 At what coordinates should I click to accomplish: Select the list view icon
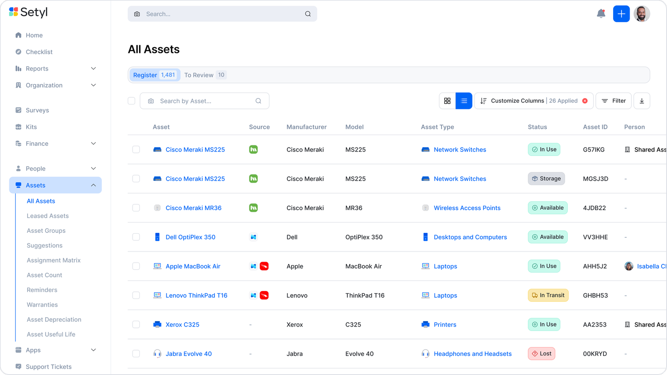[x=464, y=101]
